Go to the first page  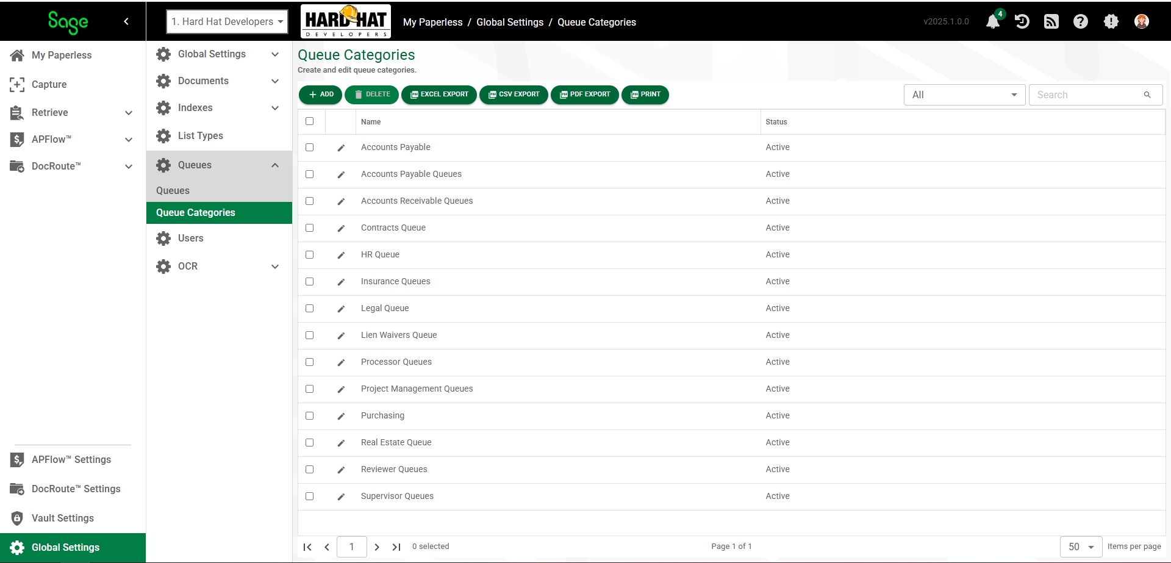307,547
